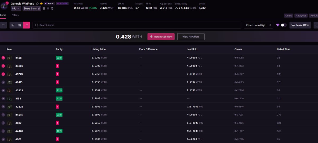Deselect the checked item #4269
Viewport: 318px width, 143px height.
3,66
